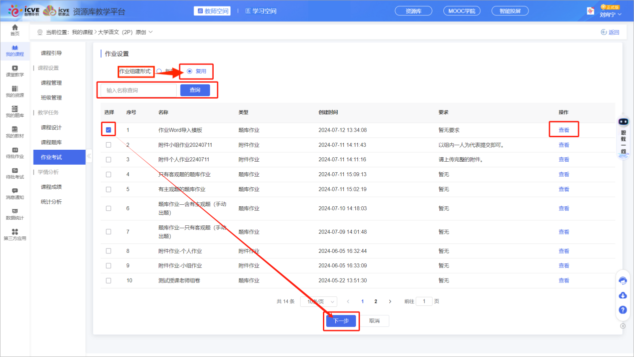Click the 下一步 button
This screenshot has width=634, height=357.
pos(341,321)
